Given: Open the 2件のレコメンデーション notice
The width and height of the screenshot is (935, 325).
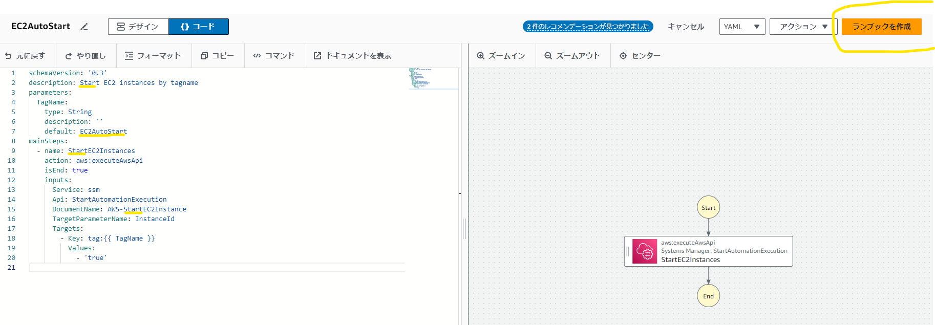Looking at the screenshot, I should point(588,27).
